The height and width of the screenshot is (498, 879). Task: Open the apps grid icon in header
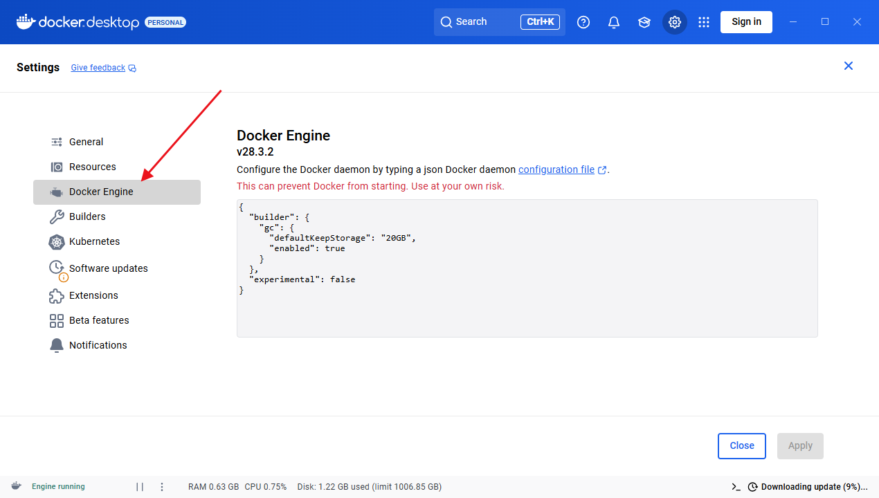pyautogui.click(x=704, y=22)
